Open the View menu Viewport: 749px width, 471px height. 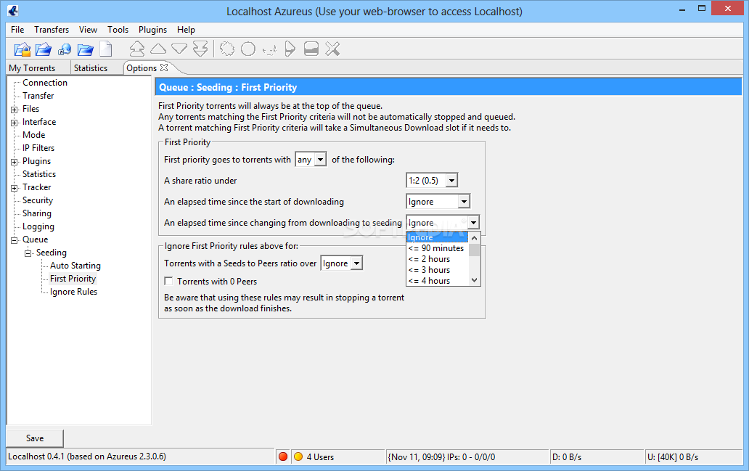pos(88,30)
